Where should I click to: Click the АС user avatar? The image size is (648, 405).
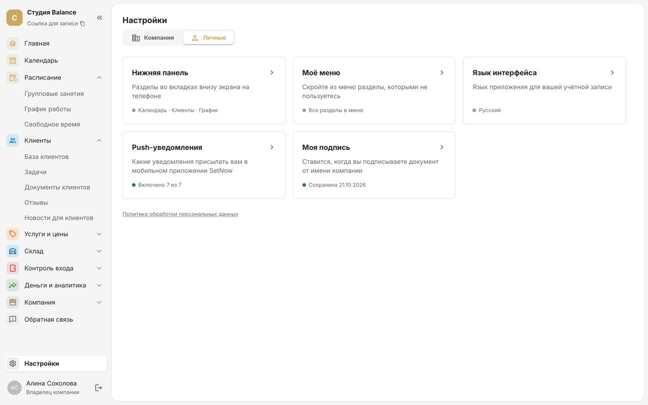click(14, 387)
